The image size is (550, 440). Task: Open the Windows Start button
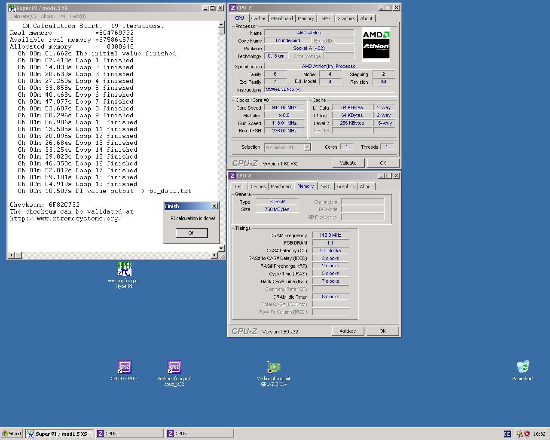pyautogui.click(x=12, y=434)
